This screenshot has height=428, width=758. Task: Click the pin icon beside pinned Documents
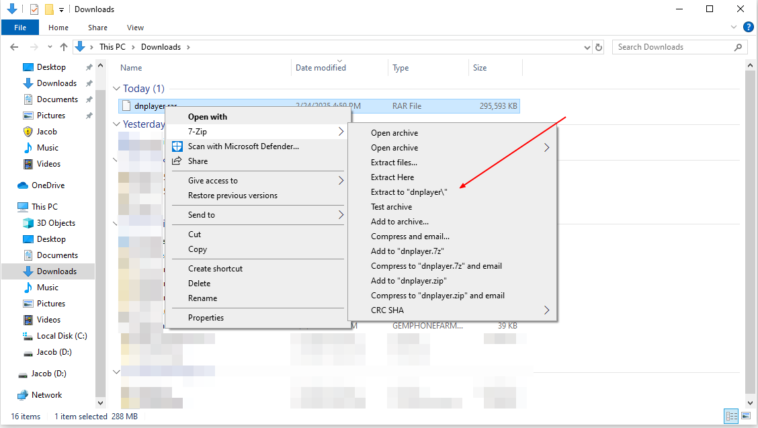(x=89, y=99)
